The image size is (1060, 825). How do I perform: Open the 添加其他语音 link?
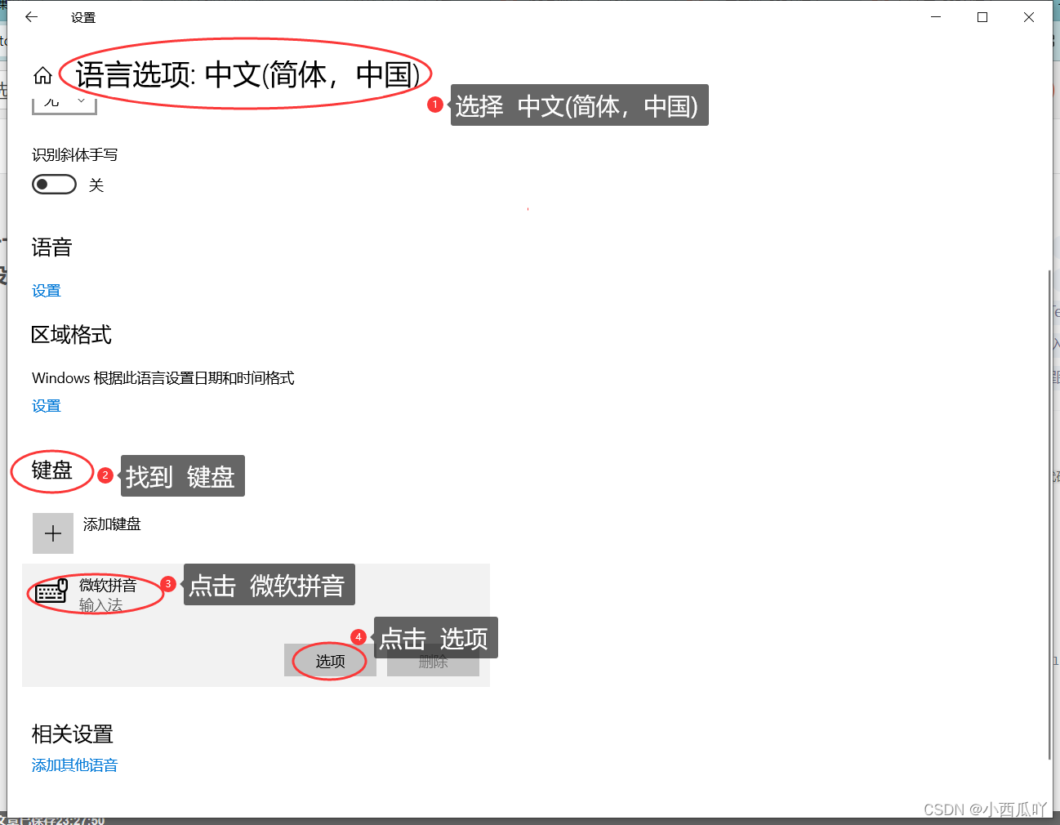pyautogui.click(x=75, y=765)
